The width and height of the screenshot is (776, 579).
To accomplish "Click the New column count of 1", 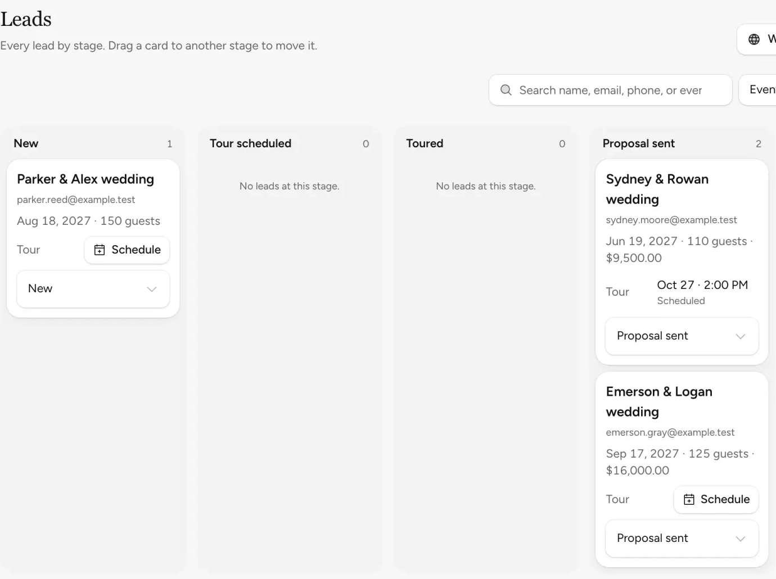I will [x=170, y=144].
